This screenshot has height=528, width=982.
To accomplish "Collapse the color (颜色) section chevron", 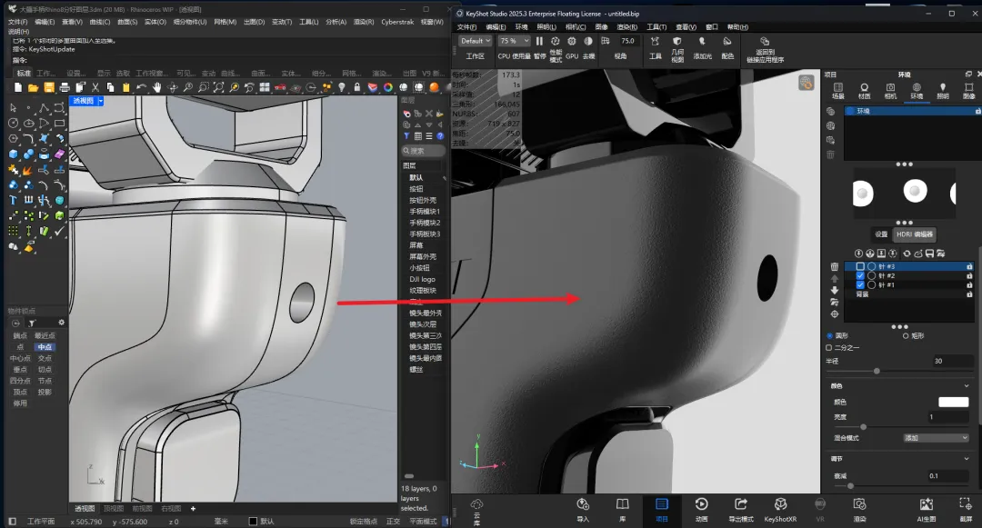I will (966, 385).
